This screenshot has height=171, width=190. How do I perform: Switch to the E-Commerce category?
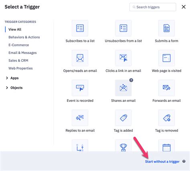click(19, 45)
